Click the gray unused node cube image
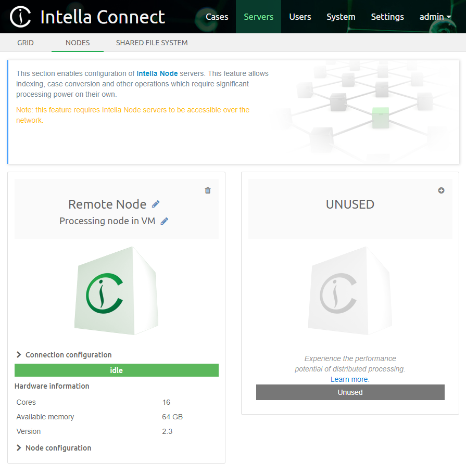The width and height of the screenshot is (466, 475). pos(350,290)
